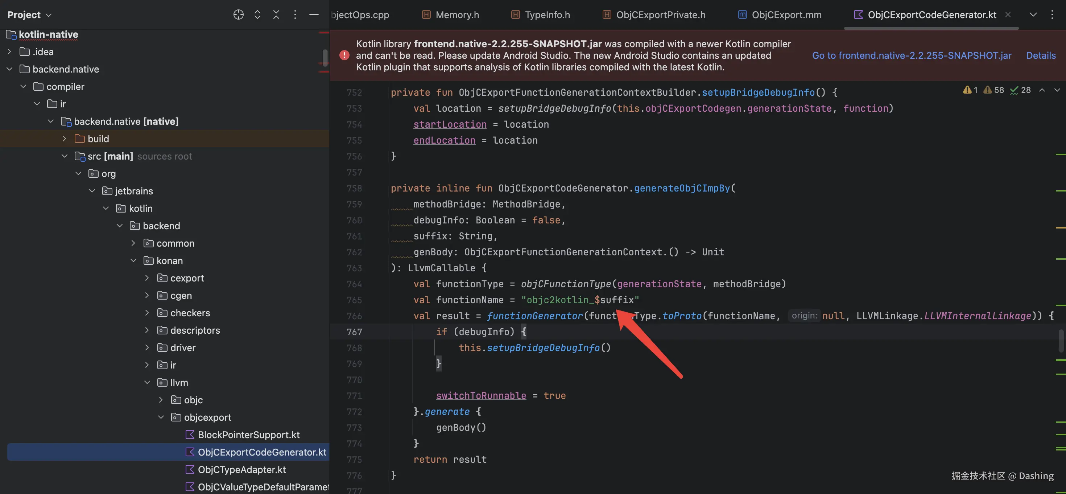Close the ObjCExportCodeGenerator.kt tab

pyautogui.click(x=1008, y=15)
